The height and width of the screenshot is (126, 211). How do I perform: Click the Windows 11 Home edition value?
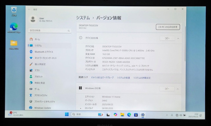tap(111, 97)
